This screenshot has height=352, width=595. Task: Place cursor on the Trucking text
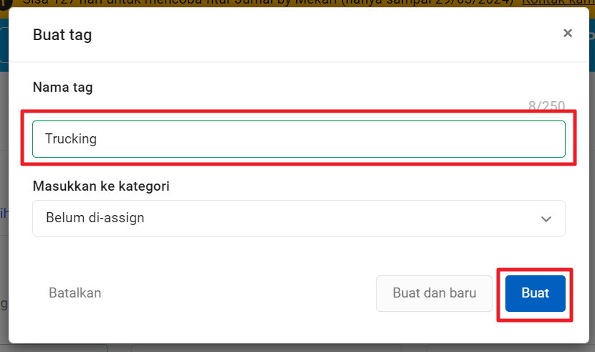tap(71, 139)
